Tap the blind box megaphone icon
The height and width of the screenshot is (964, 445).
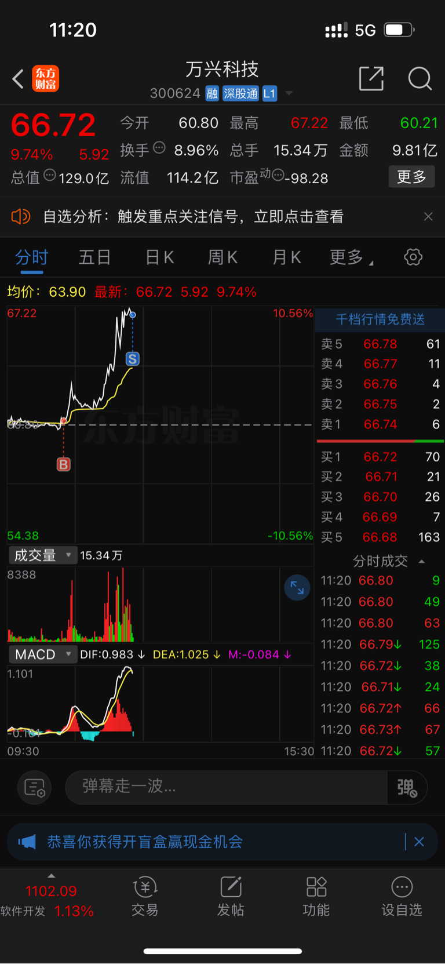click(x=27, y=842)
